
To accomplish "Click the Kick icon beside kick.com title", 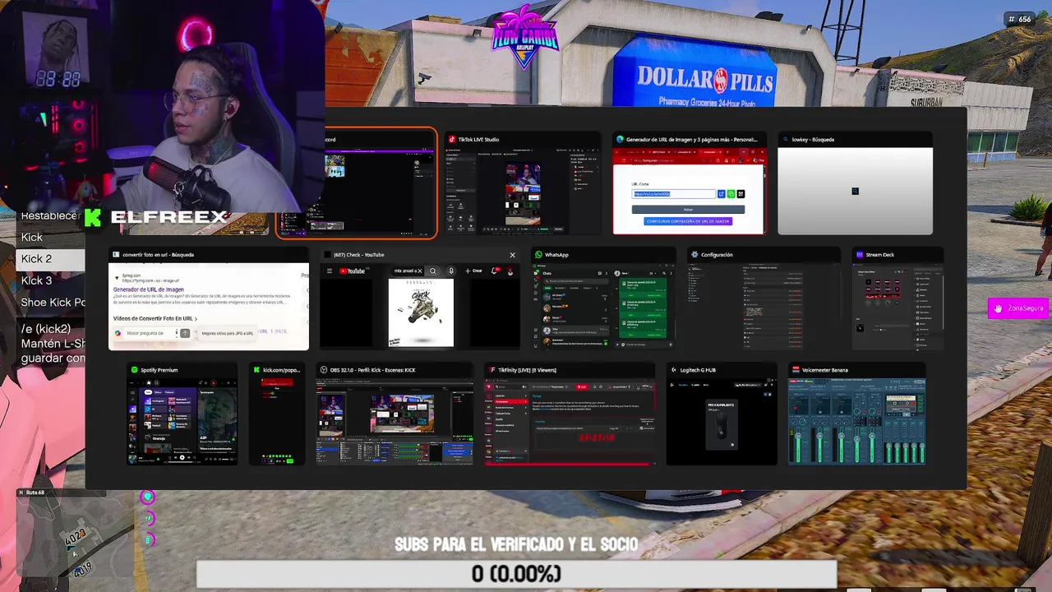I will 256,370.
